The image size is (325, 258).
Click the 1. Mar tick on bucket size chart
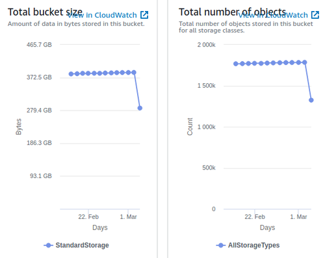coord(128,216)
